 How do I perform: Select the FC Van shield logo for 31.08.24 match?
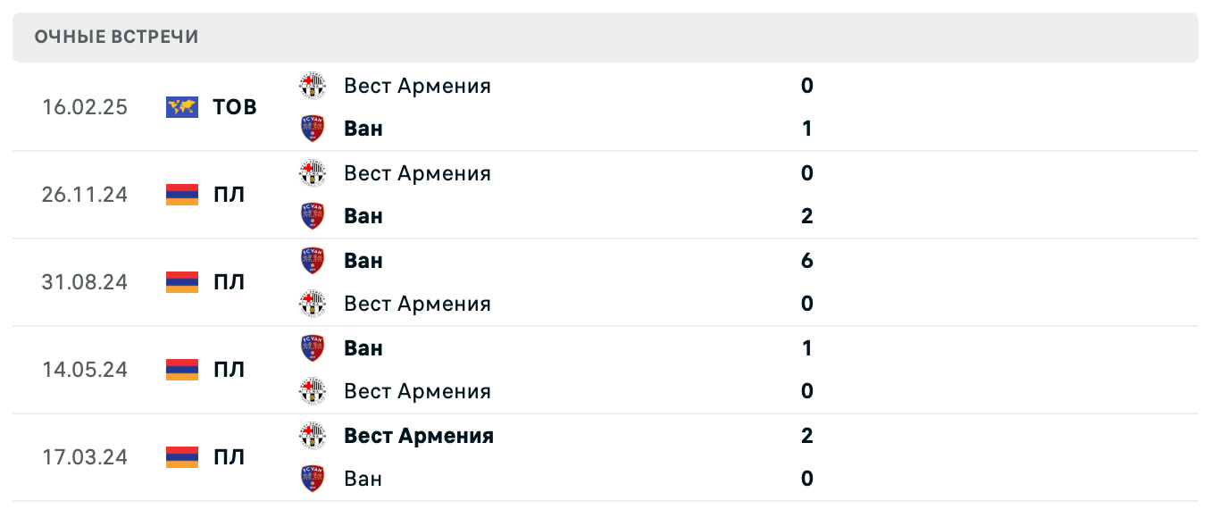pos(311,260)
